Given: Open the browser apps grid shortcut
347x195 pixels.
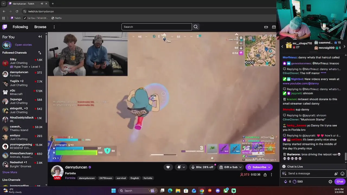Looking at the screenshot, I should tap(4, 18).
